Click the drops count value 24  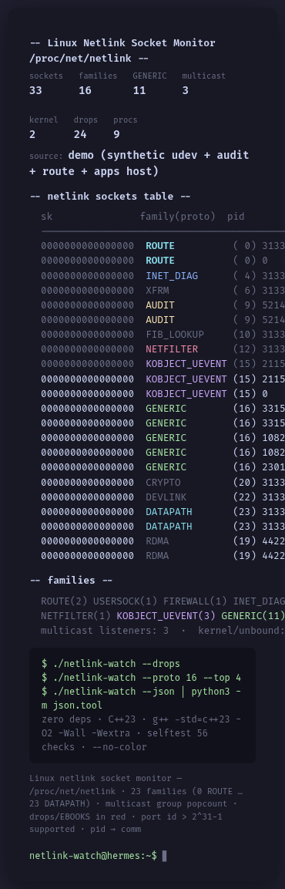pos(80,134)
